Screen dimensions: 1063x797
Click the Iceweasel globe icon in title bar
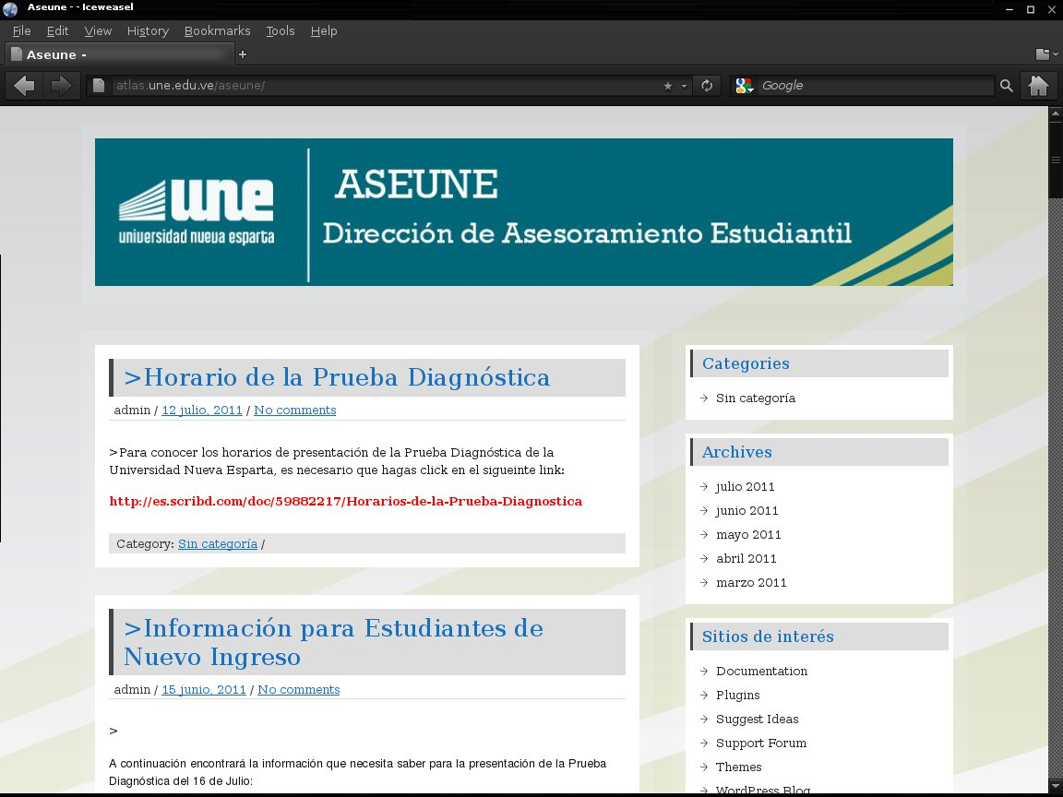click(10, 9)
